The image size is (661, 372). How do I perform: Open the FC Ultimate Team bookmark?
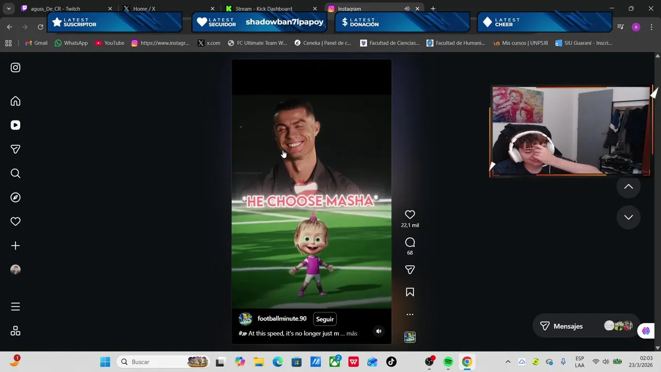tap(257, 43)
